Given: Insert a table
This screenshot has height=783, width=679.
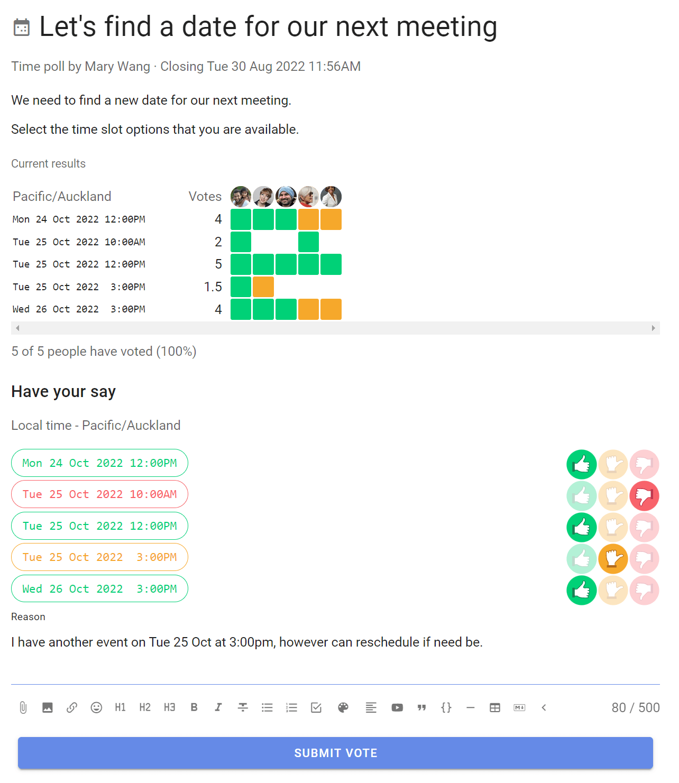Looking at the screenshot, I should coord(495,707).
